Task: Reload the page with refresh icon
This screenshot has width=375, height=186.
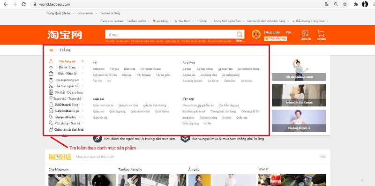Action: 23,4
